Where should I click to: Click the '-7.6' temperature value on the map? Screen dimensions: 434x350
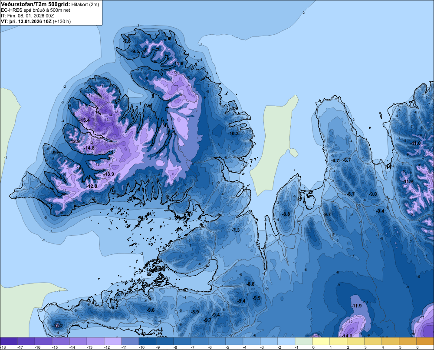click(127, 41)
